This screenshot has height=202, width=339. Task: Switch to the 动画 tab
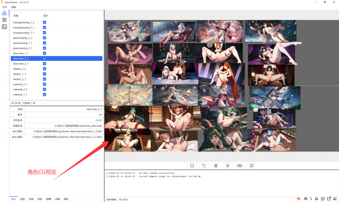[x=57, y=199]
